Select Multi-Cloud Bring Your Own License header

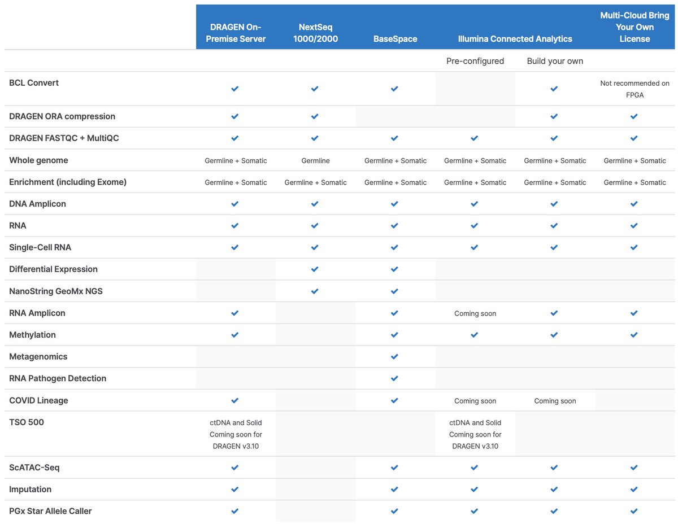tap(634, 27)
